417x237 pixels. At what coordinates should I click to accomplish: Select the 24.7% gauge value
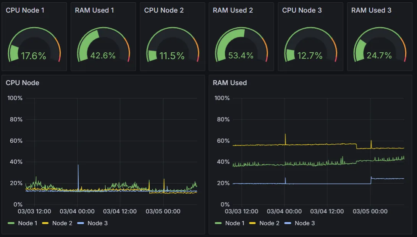pos(379,56)
